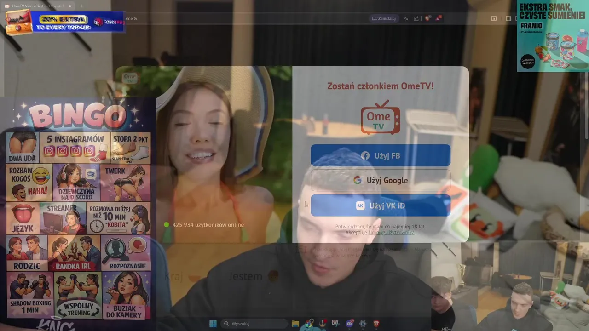Click the Zainstaluj install app button
589x331 pixels.
384,18
